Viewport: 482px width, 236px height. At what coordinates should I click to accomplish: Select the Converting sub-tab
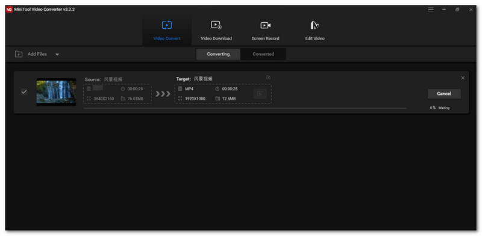[x=218, y=54]
